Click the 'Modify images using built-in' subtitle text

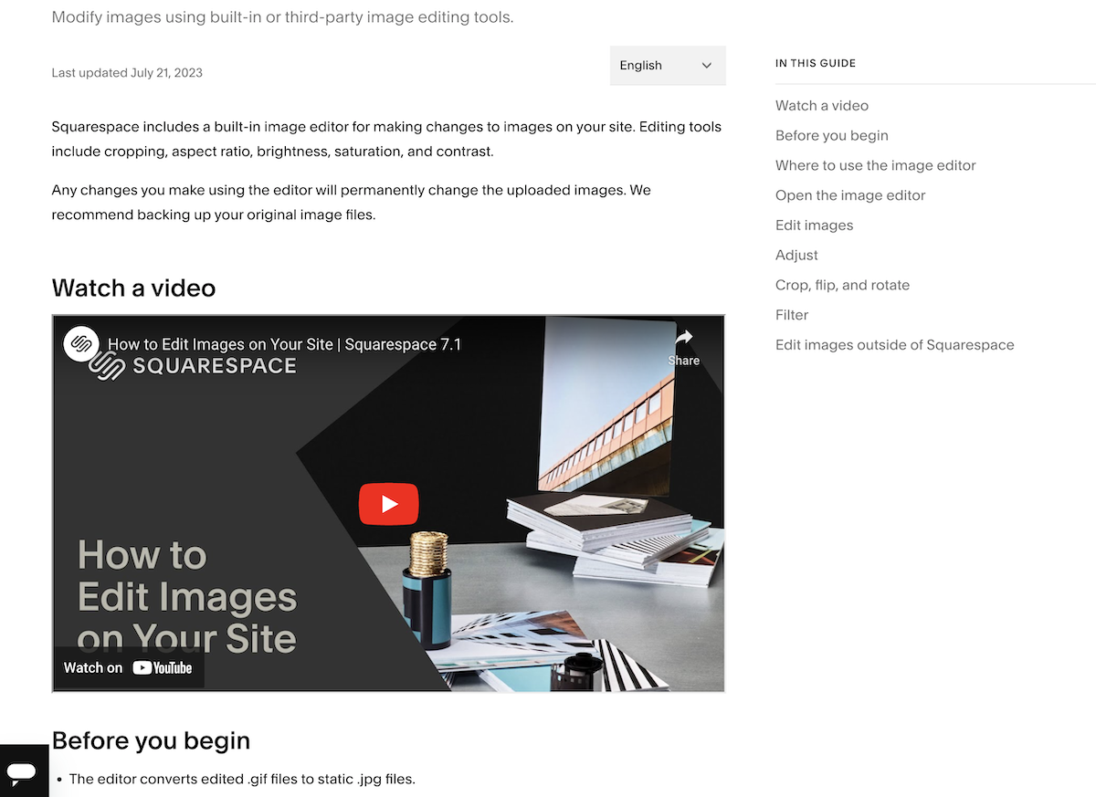[x=283, y=17]
